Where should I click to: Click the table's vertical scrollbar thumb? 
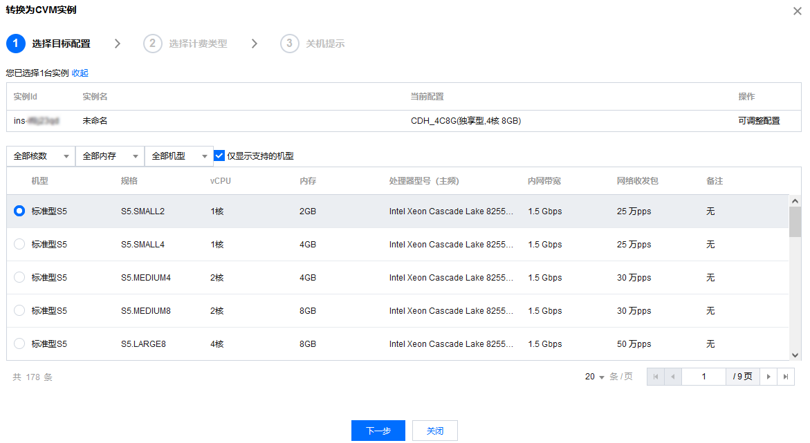pos(795,222)
